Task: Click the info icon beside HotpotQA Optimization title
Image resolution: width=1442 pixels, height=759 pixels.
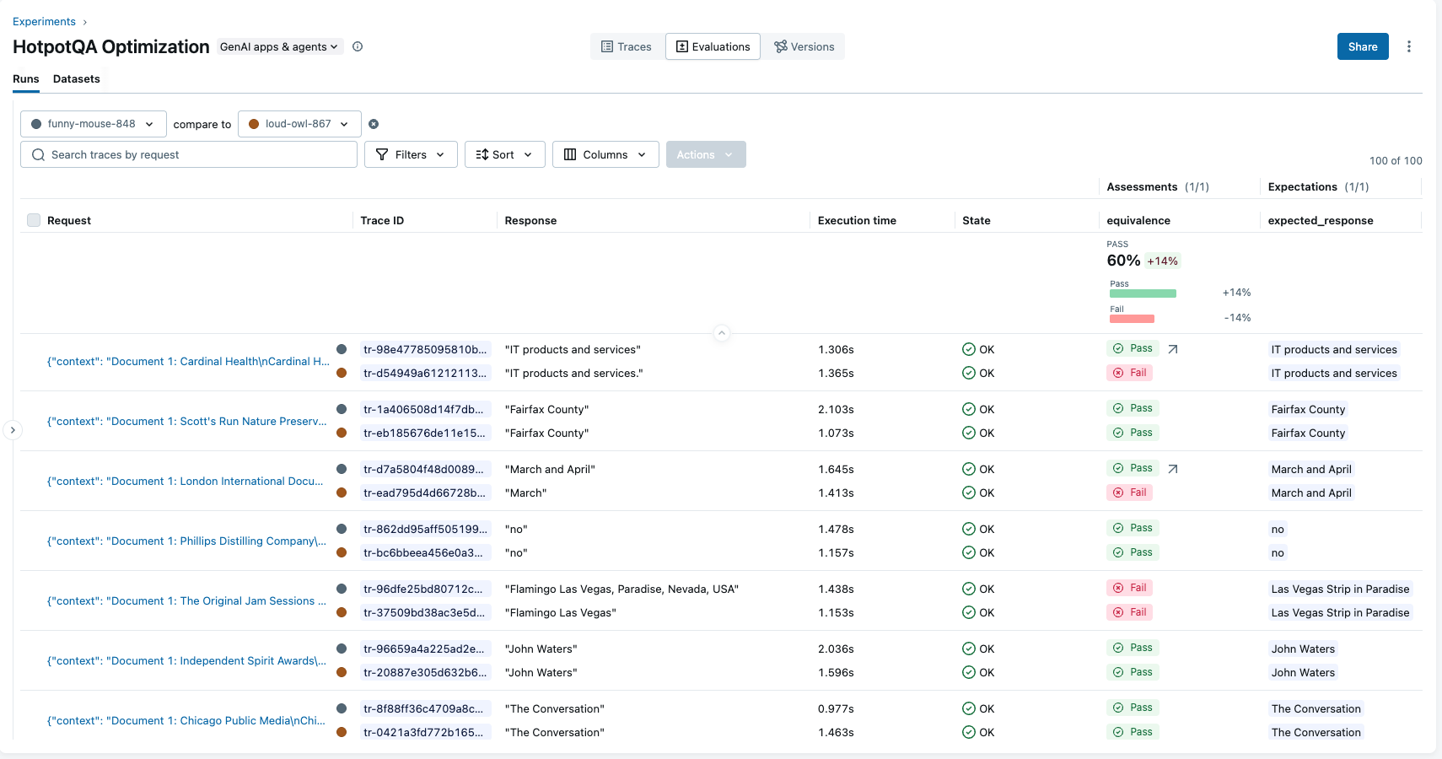Action: click(x=358, y=46)
